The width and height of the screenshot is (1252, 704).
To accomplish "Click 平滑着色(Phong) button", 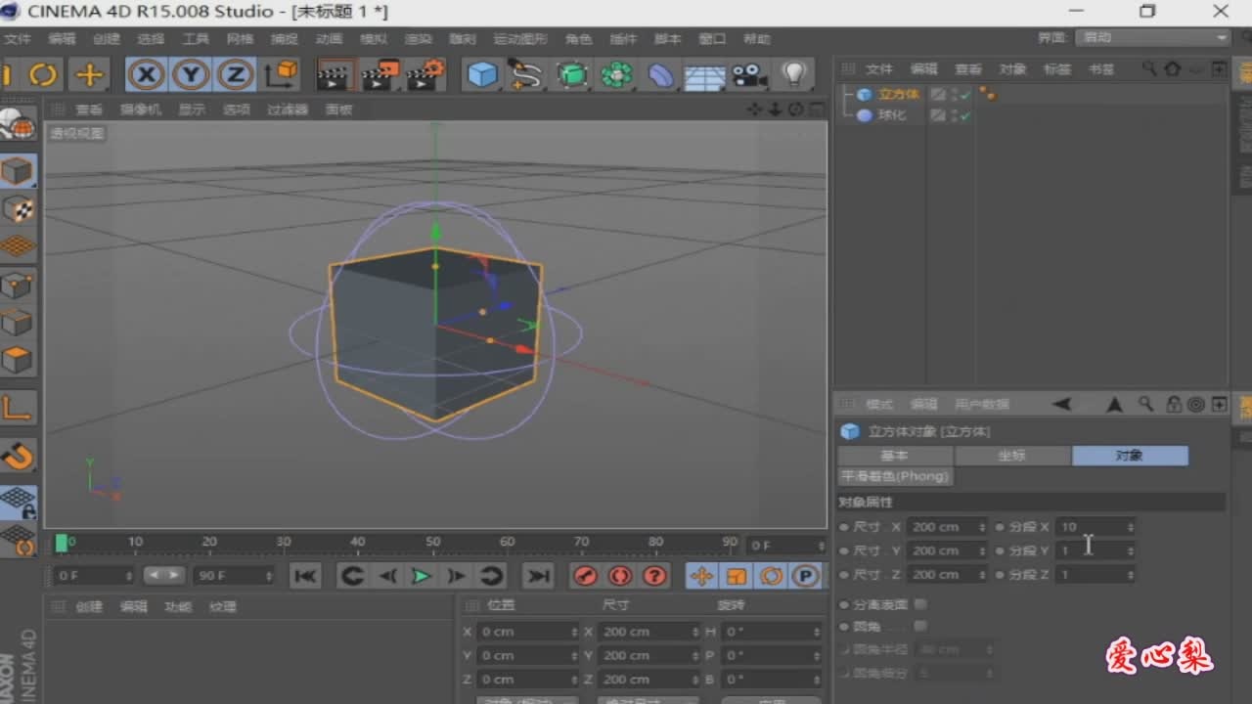I will tap(895, 476).
